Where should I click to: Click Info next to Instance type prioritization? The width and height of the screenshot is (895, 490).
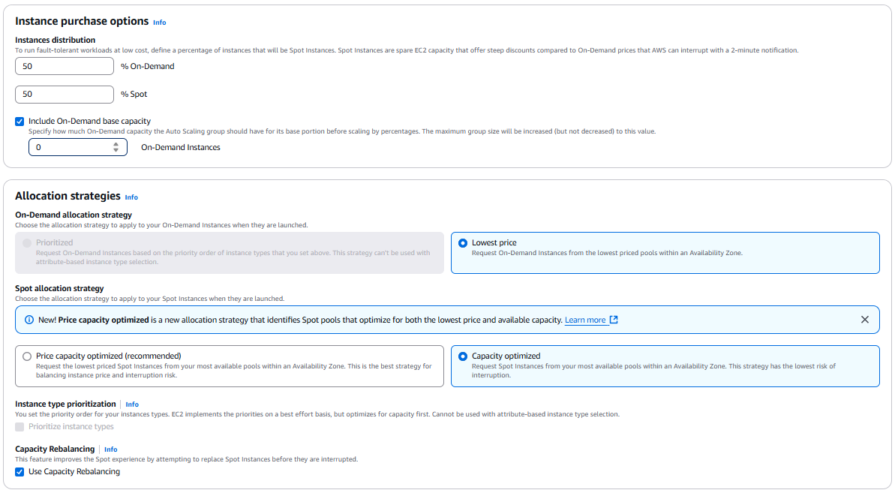[132, 404]
